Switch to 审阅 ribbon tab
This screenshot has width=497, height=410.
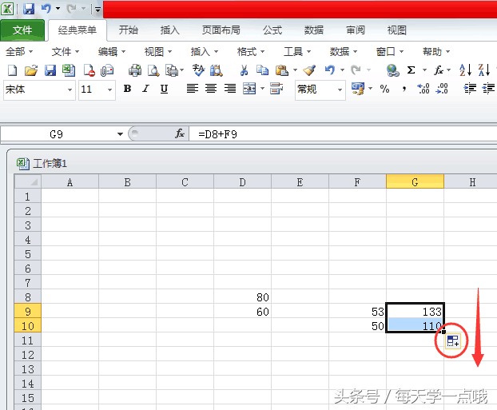[x=356, y=30]
